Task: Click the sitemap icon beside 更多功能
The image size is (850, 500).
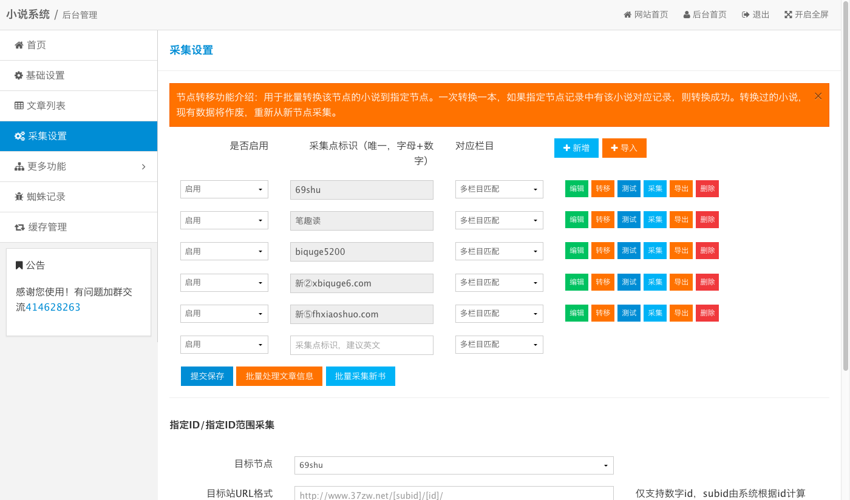Action: point(19,166)
